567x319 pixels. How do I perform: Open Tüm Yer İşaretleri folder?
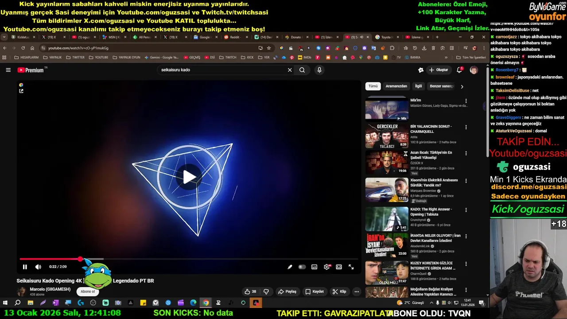click(471, 58)
